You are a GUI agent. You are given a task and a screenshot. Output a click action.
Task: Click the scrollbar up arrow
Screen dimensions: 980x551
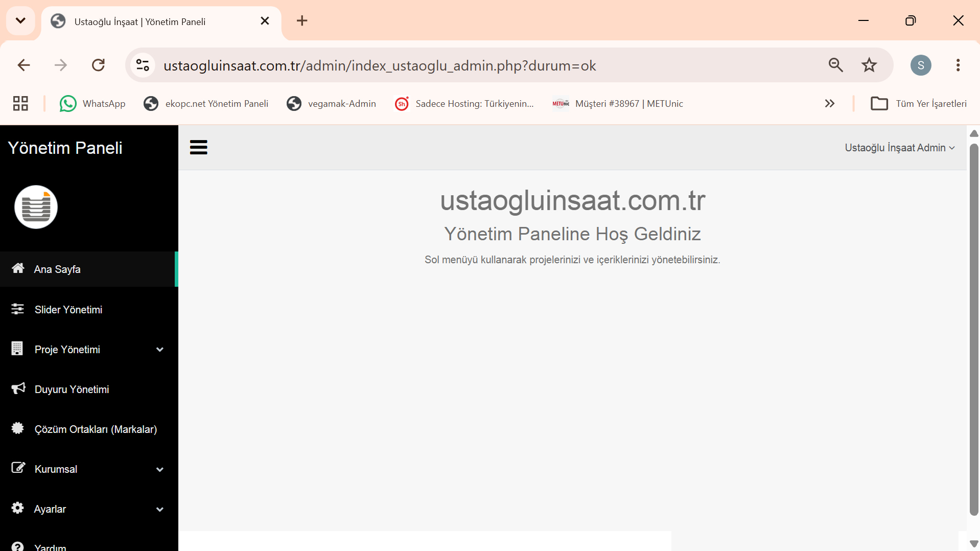click(x=974, y=133)
